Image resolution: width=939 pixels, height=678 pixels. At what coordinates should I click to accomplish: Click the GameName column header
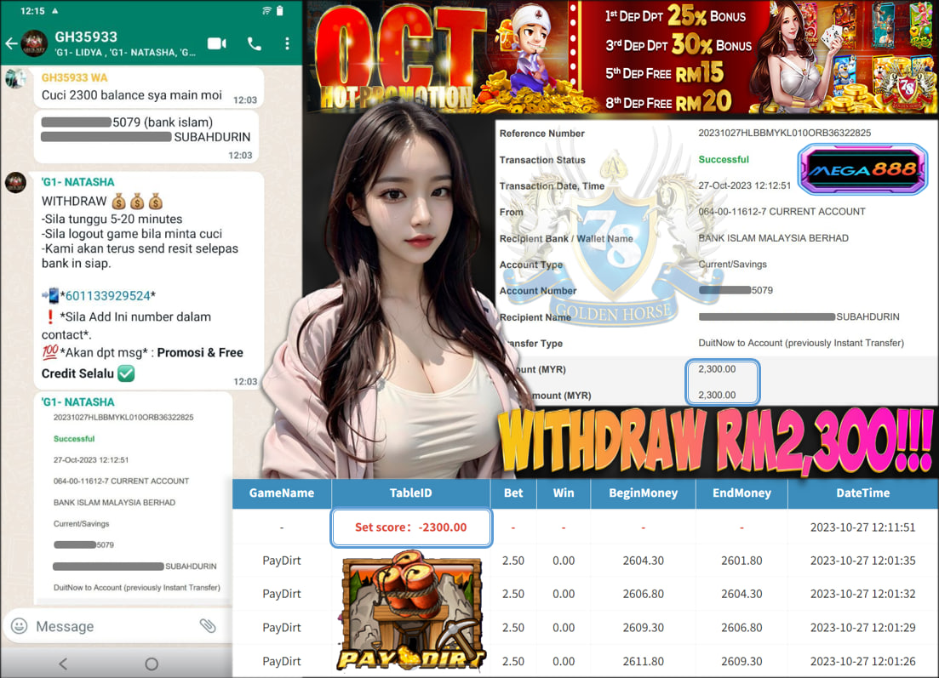click(282, 493)
